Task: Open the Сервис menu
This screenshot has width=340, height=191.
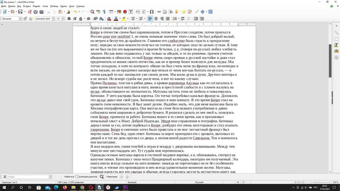Action: coord(64,6)
